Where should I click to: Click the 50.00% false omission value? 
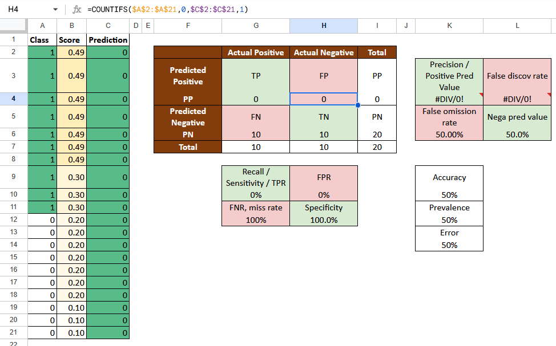click(449, 135)
